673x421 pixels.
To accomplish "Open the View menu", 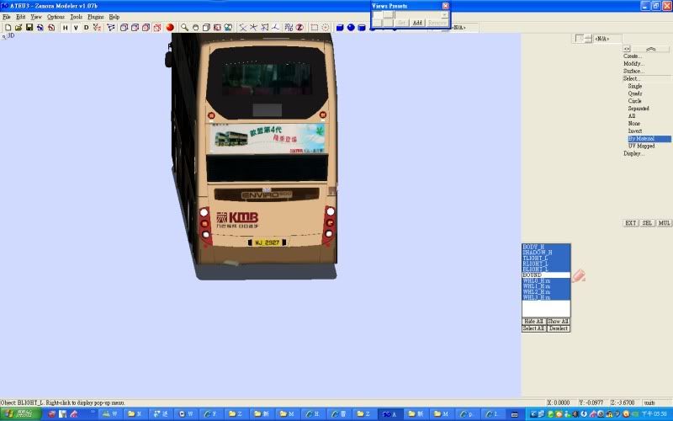I will click(x=36, y=17).
